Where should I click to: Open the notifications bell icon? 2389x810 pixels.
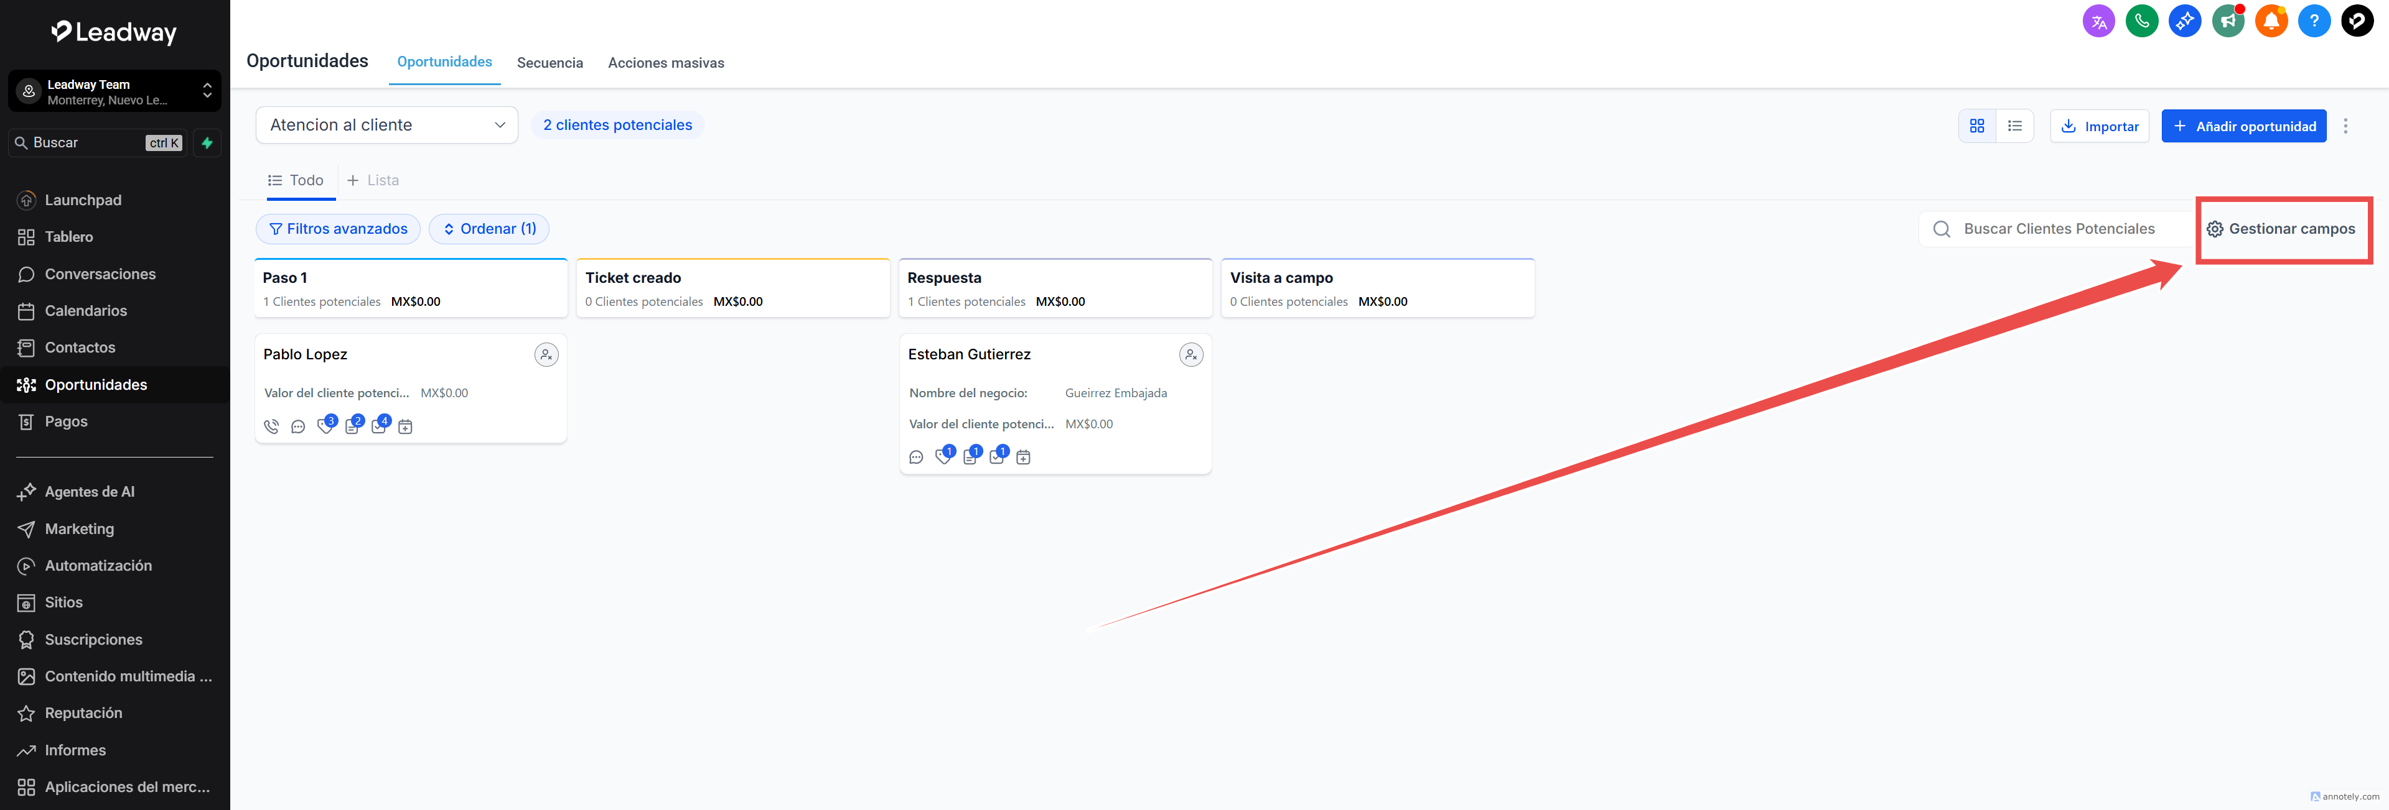pos(2271,21)
